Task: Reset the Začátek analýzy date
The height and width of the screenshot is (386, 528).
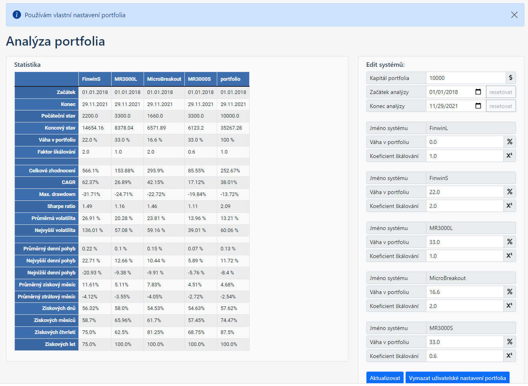Action: click(501, 92)
